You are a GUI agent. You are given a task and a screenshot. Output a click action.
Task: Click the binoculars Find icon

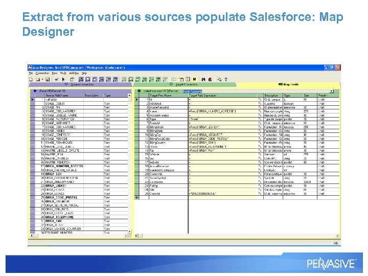[203, 79]
